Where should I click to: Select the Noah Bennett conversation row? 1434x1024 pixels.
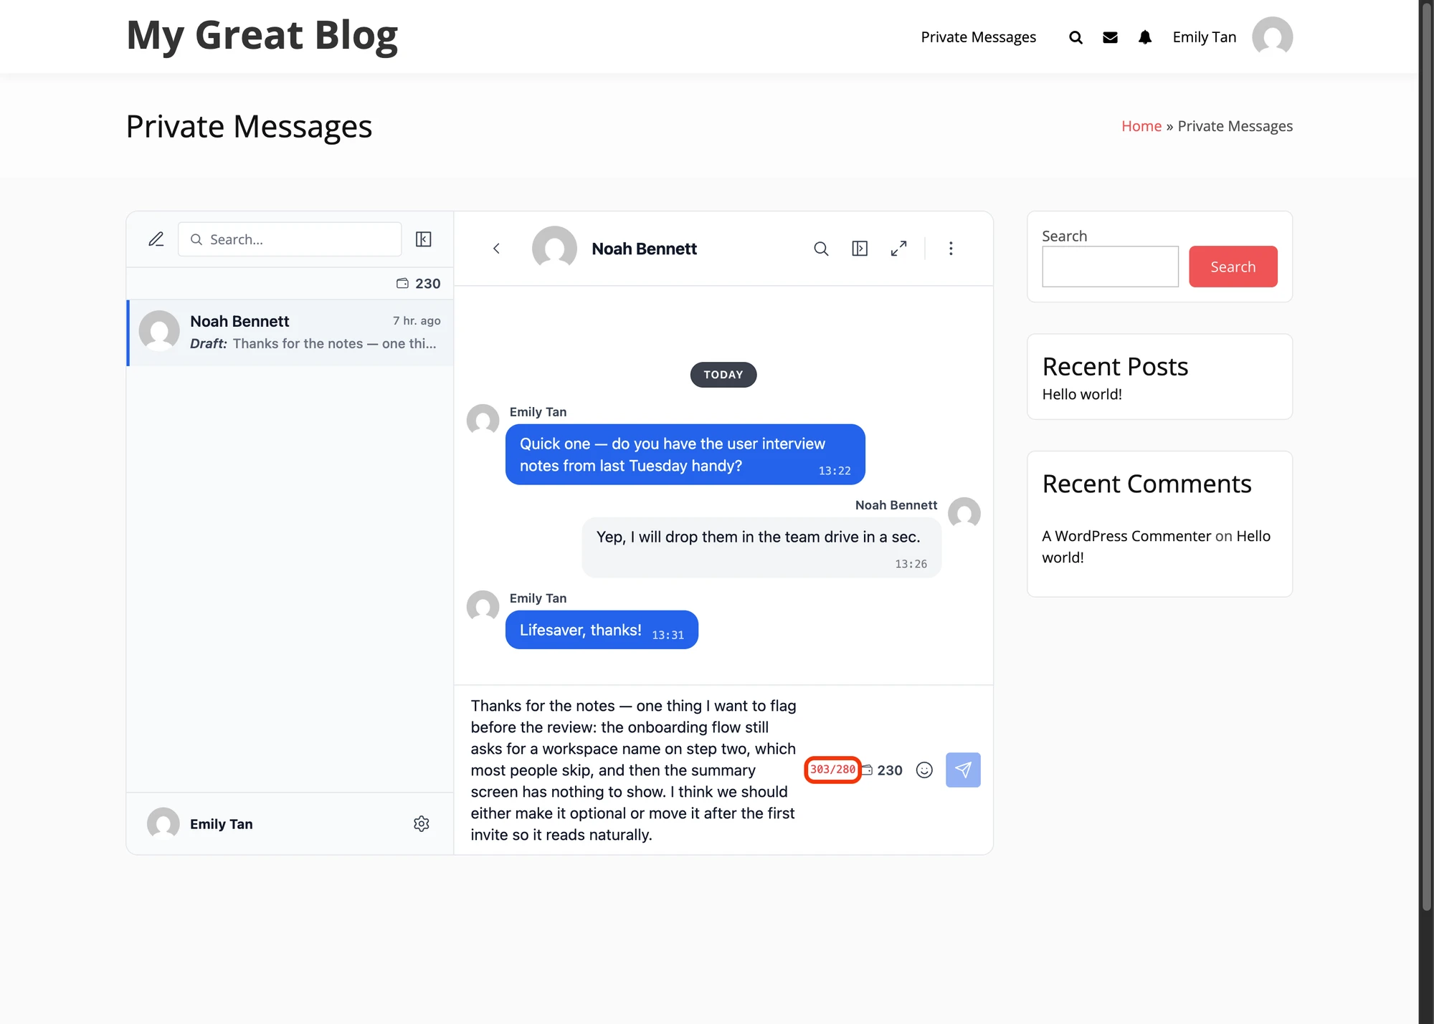[x=290, y=332]
